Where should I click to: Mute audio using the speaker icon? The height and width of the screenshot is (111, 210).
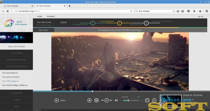pyautogui.click(x=116, y=100)
